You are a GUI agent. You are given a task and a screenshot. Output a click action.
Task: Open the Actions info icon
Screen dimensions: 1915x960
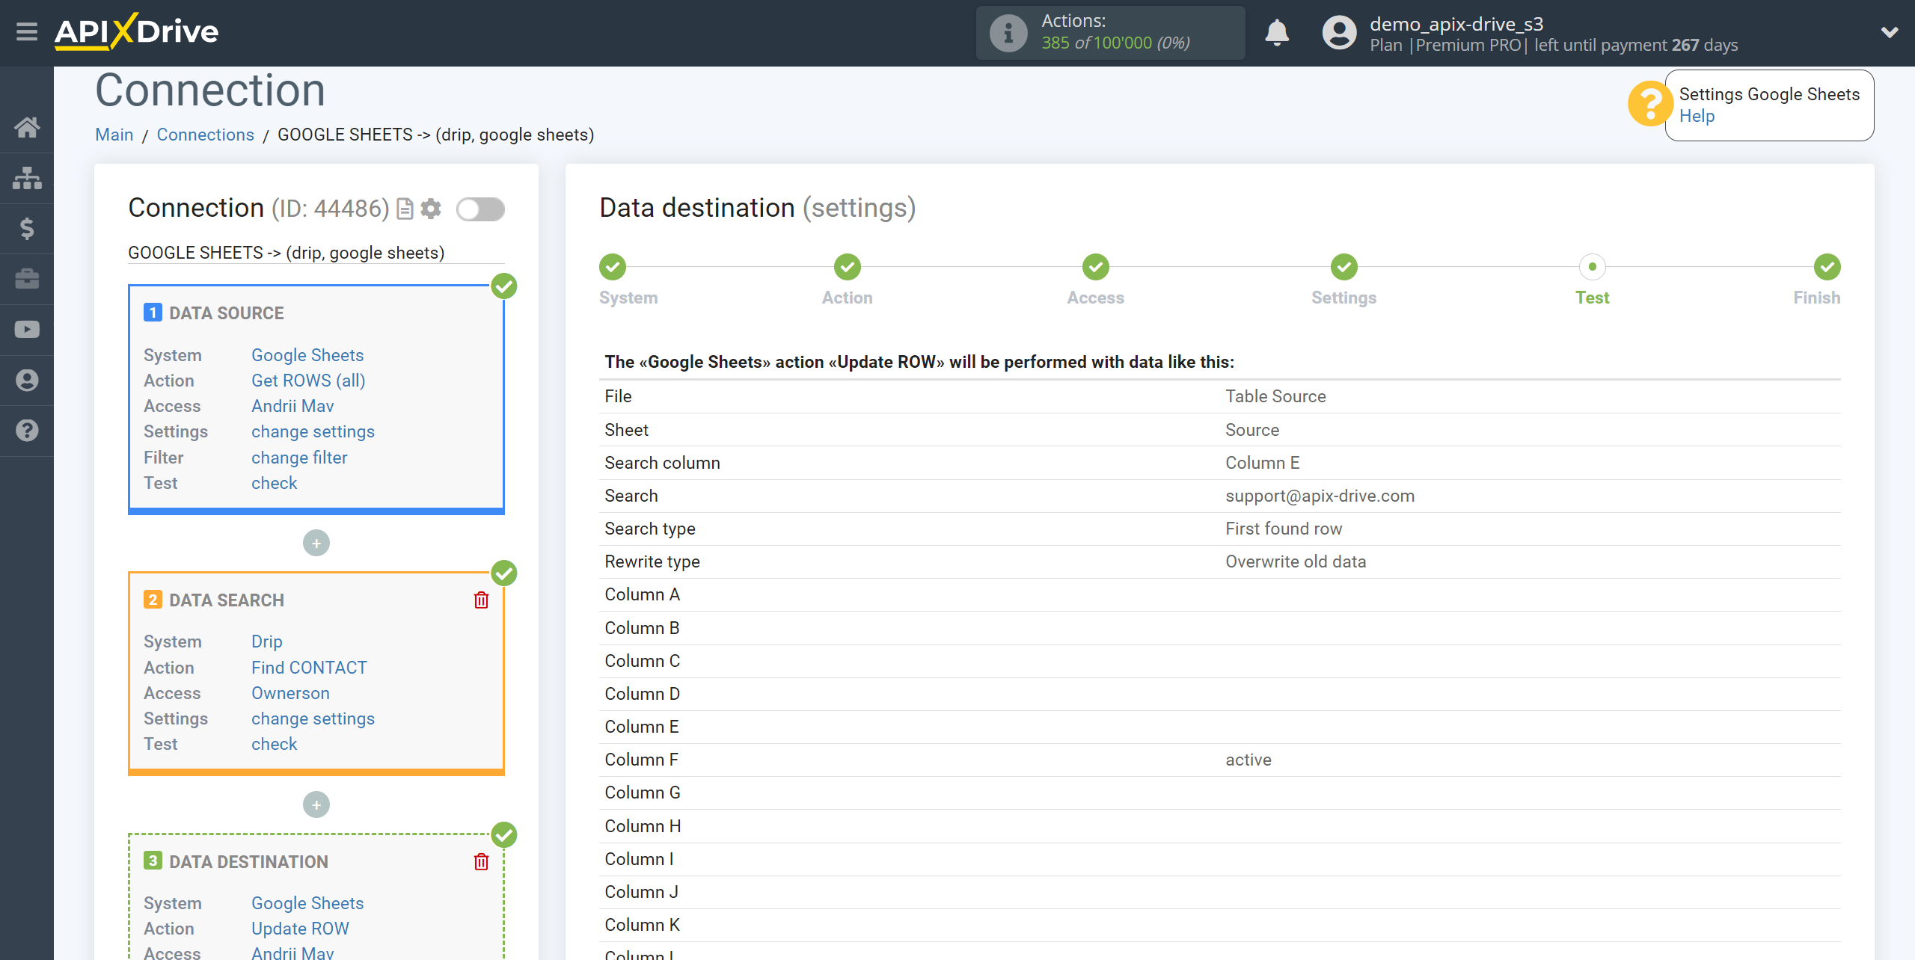click(x=1008, y=33)
